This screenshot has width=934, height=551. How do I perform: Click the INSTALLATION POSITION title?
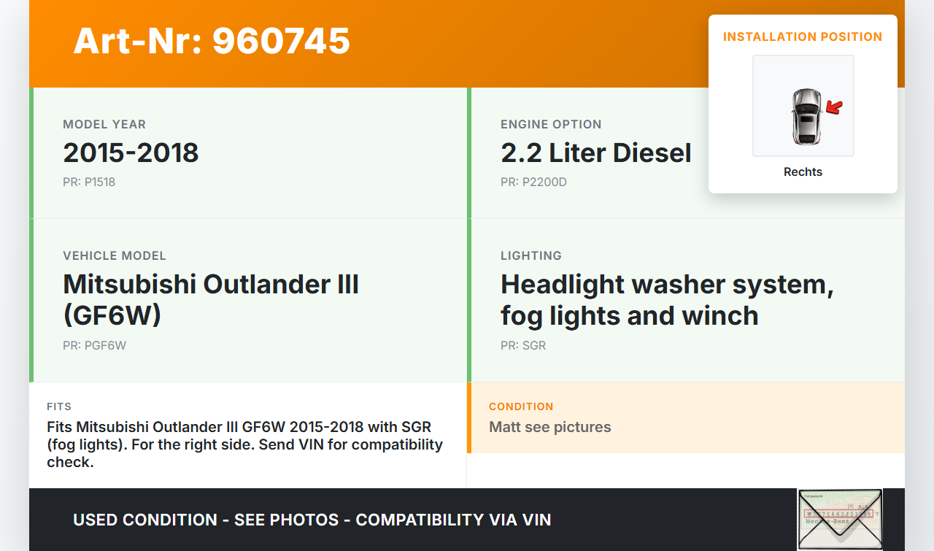click(x=803, y=36)
